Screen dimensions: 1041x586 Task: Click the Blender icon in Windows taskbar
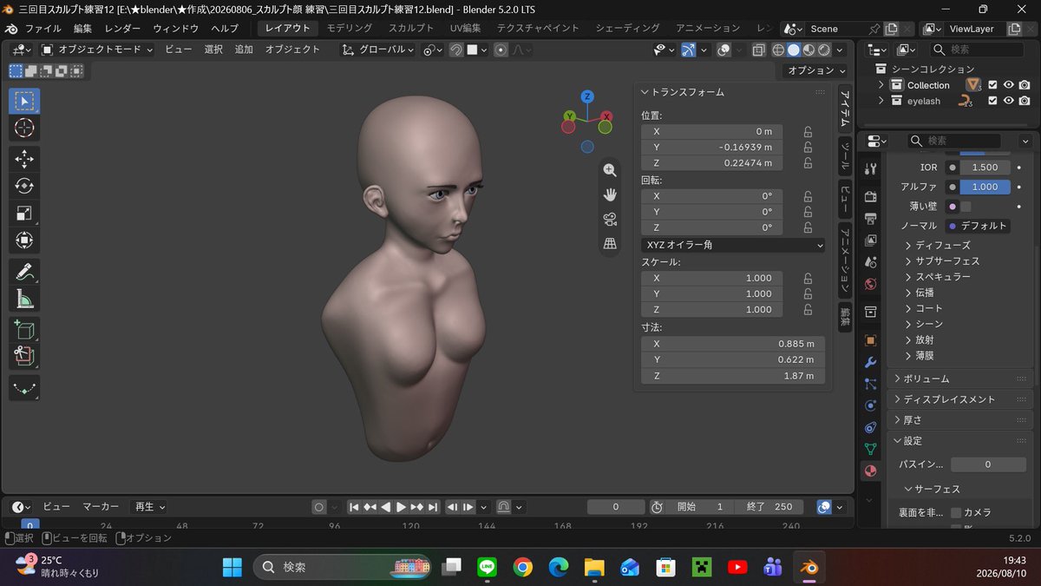(x=811, y=567)
